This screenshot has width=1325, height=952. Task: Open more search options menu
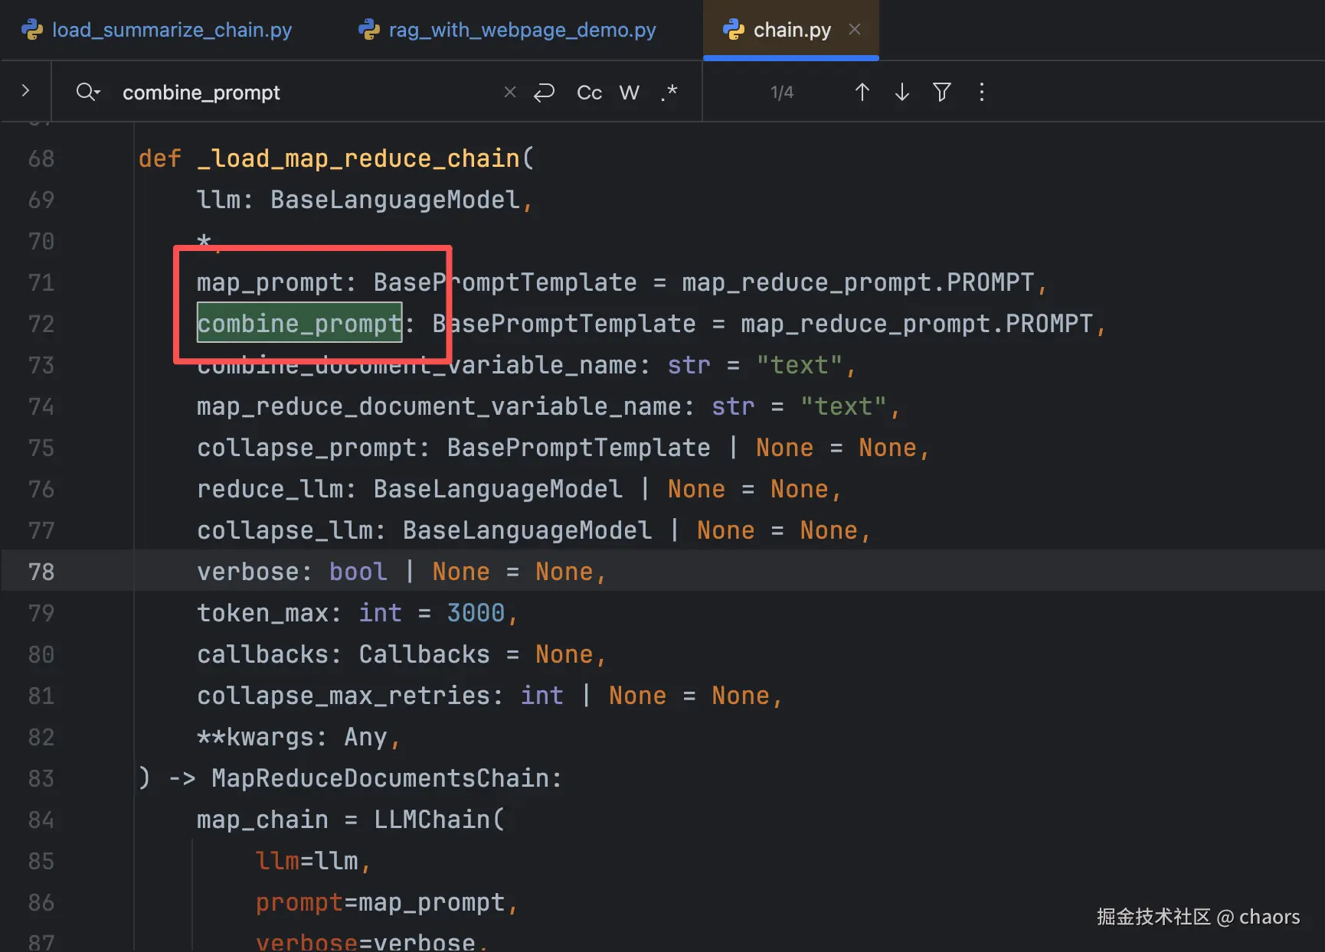point(982,93)
